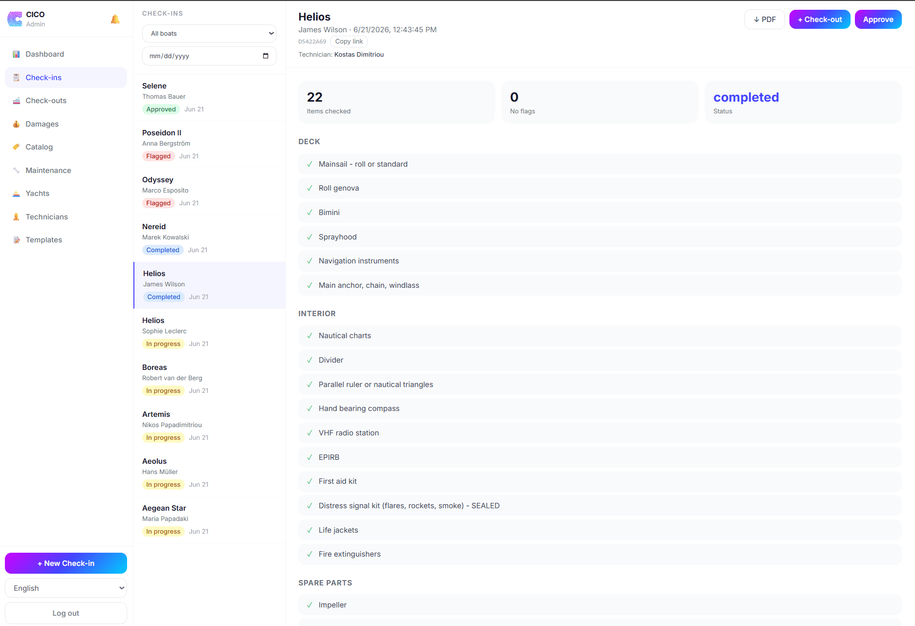
Task: Click Distress signal kit SEALED item
Action: (600, 506)
